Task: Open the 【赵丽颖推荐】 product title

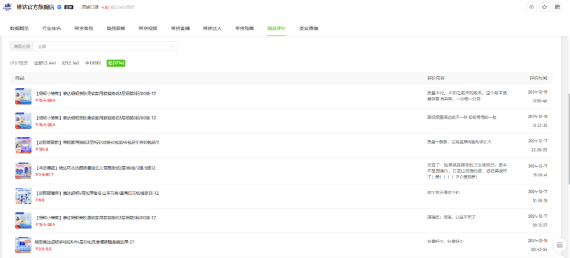Action: tap(97, 194)
